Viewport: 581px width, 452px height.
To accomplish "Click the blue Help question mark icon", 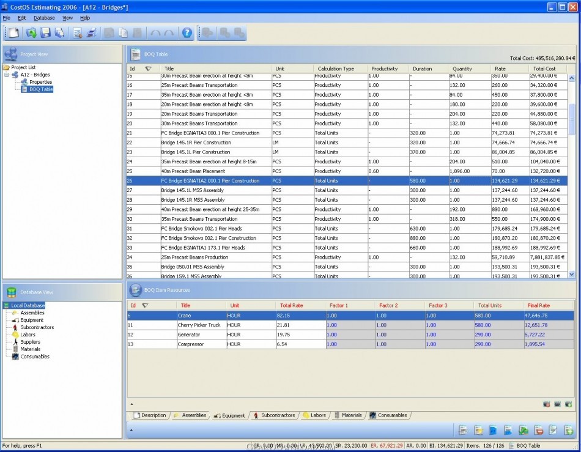I will (187, 33).
